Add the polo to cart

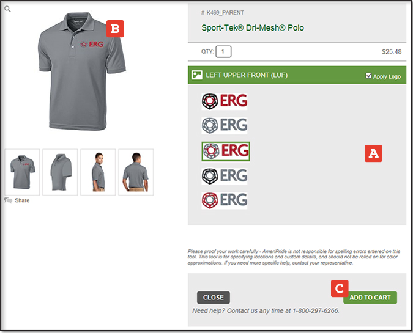[x=370, y=298]
